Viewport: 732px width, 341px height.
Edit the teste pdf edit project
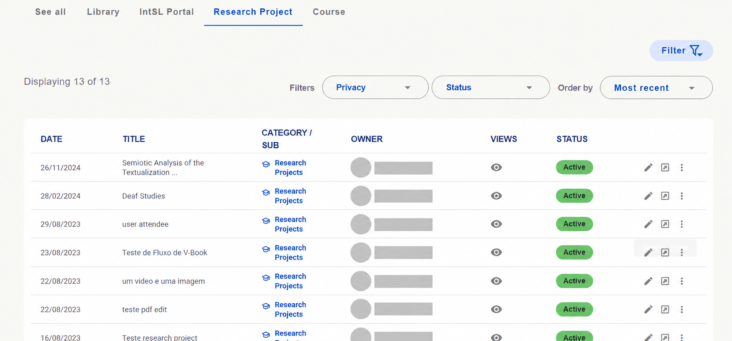648,309
